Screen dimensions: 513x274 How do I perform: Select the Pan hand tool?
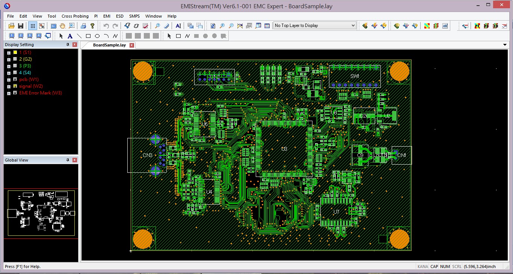pyautogui.click(x=62, y=26)
